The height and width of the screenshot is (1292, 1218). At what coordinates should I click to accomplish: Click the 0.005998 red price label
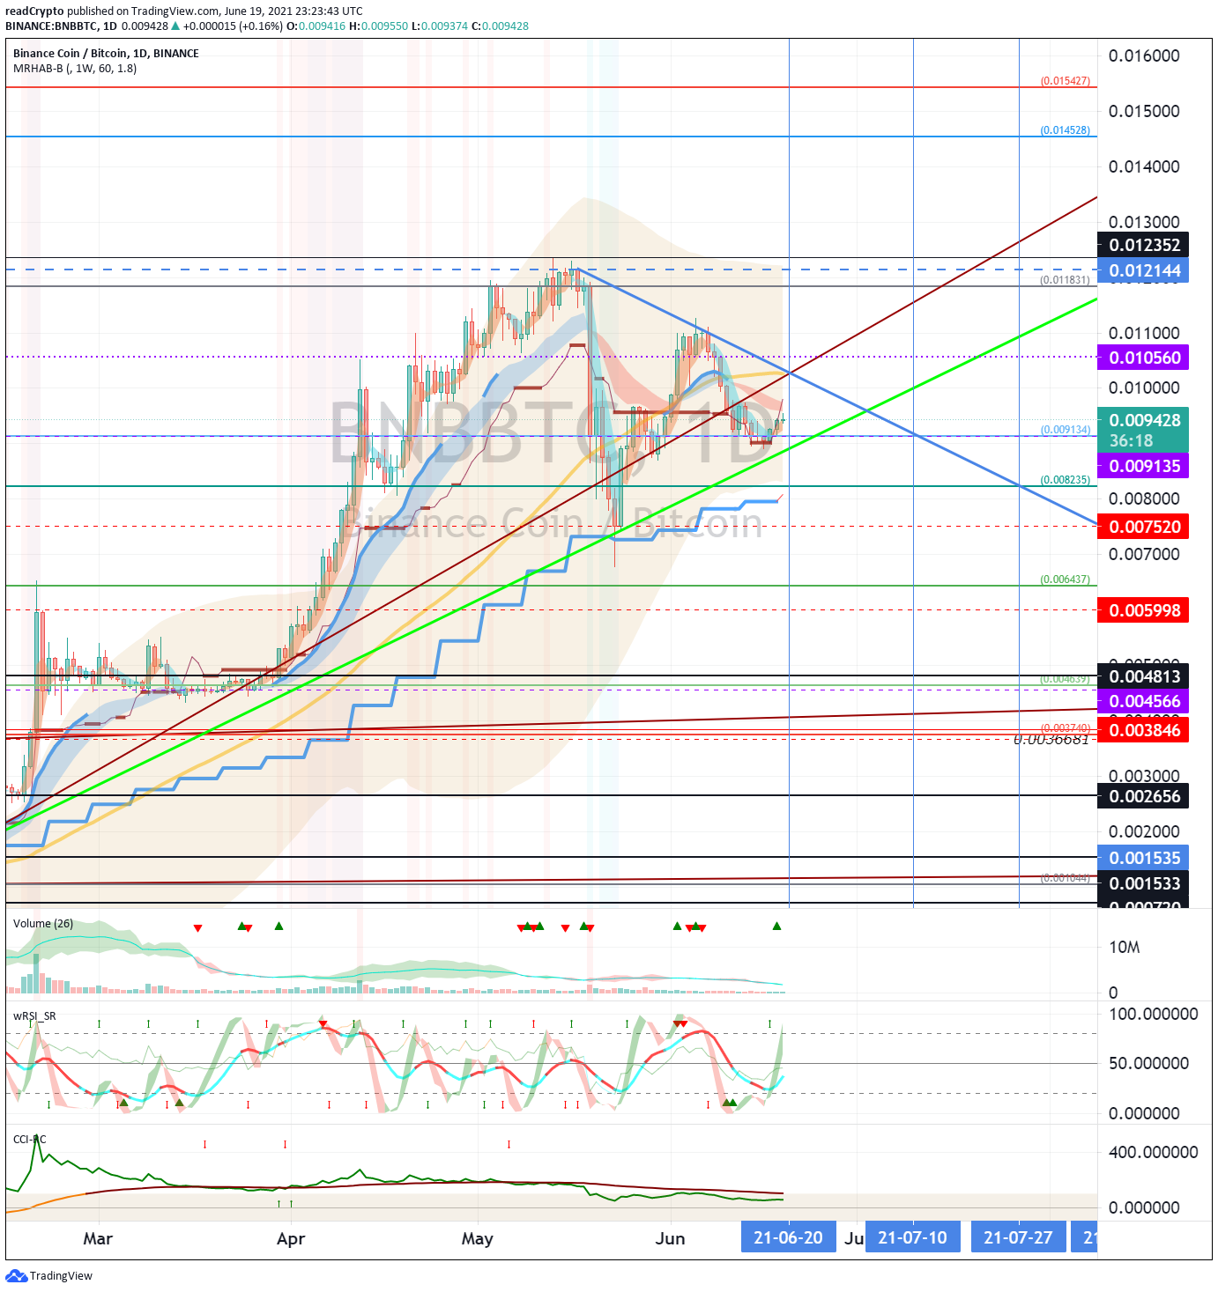1143,610
